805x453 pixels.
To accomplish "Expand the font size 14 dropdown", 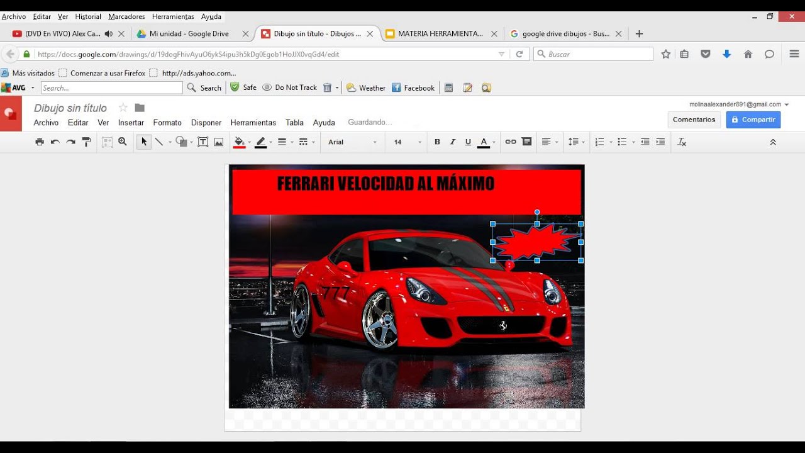I will click(408, 142).
